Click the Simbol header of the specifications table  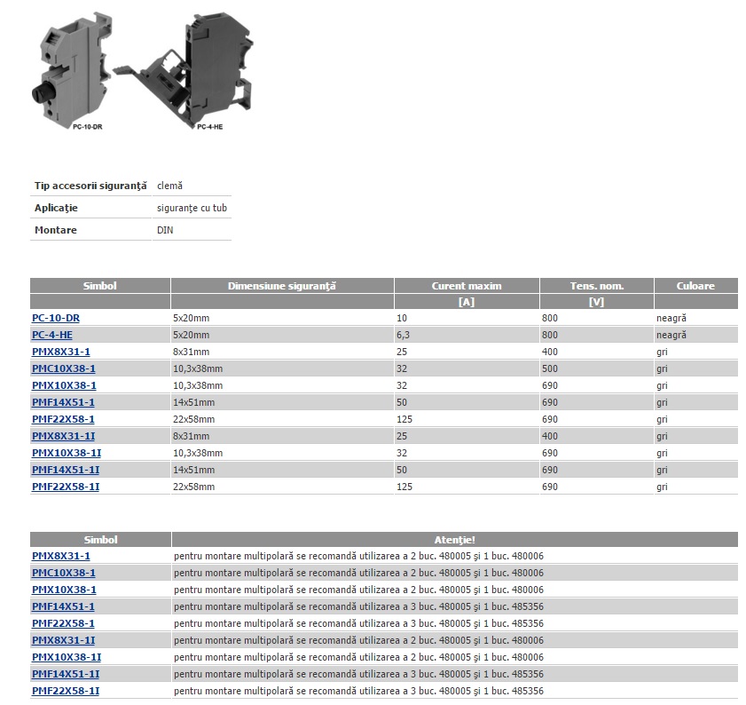pyautogui.click(x=100, y=286)
